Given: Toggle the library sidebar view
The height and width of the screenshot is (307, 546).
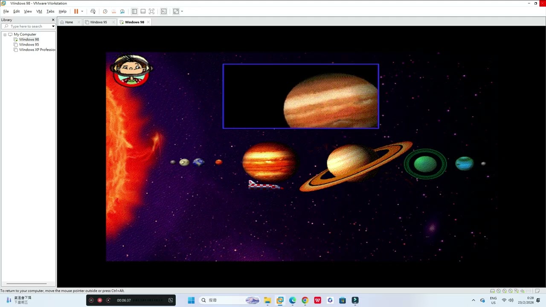Looking at the screenshot, I should pos(134,12).
